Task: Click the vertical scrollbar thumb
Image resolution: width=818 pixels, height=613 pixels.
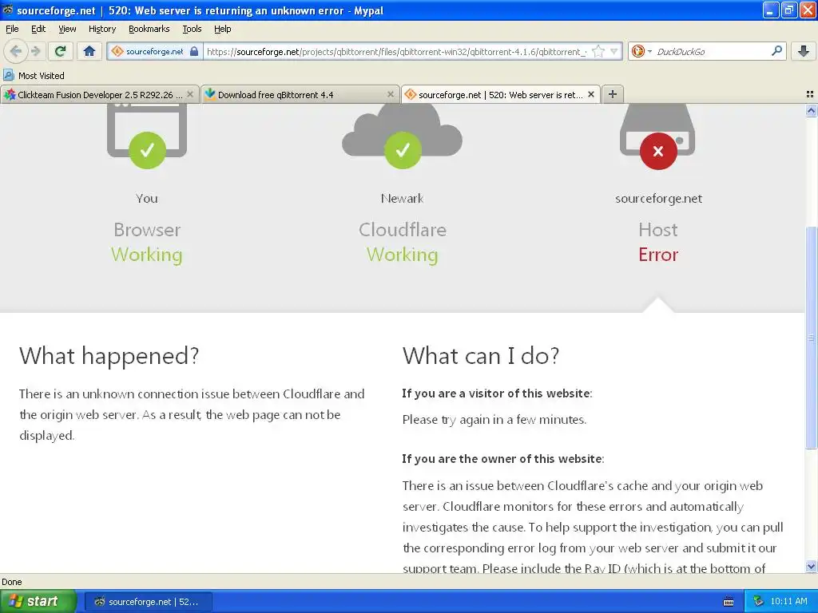Action: 811,338
